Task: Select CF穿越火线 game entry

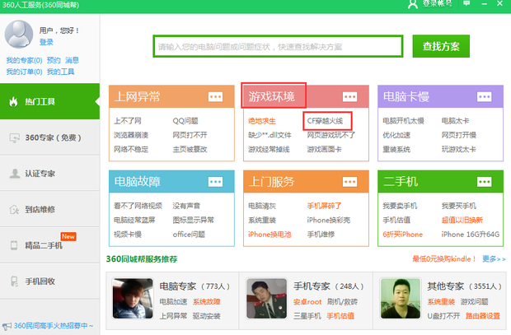Action: pyautogui.click(x=325, y=121)
